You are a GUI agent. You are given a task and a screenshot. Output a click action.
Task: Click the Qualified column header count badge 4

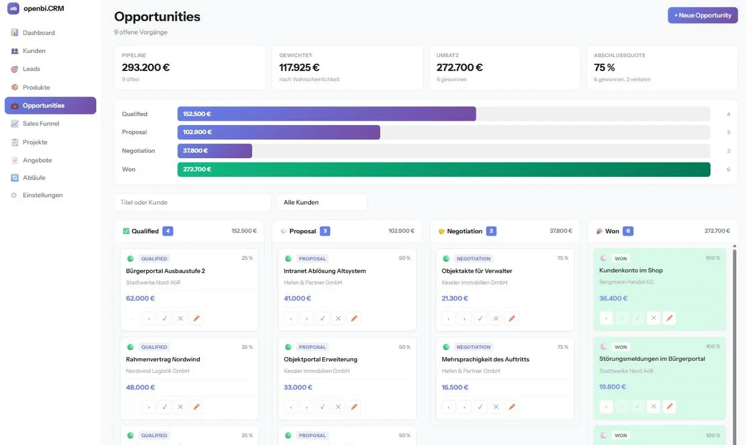point(168,231)
